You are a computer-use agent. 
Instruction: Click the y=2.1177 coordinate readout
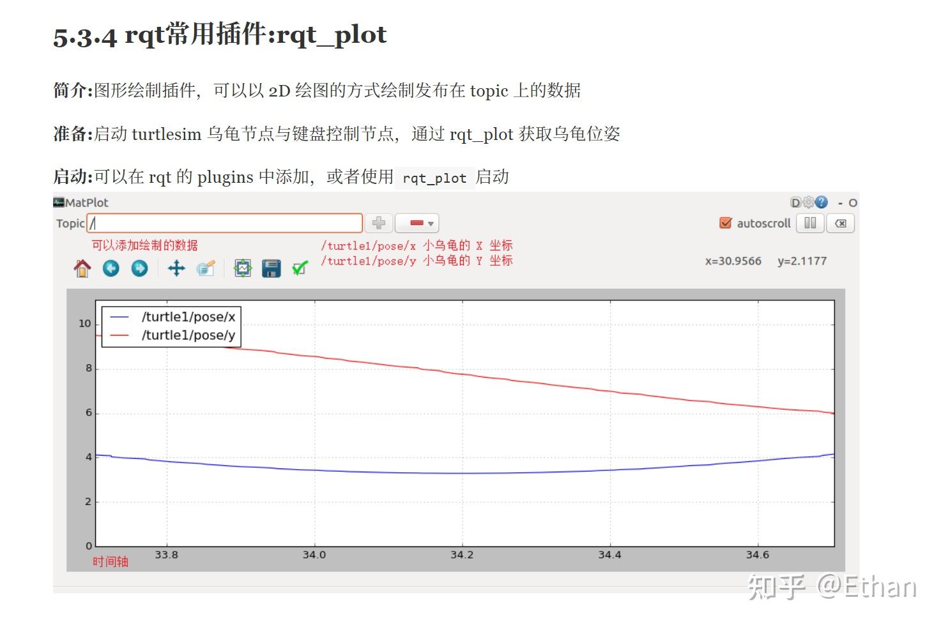click(802, 261)
